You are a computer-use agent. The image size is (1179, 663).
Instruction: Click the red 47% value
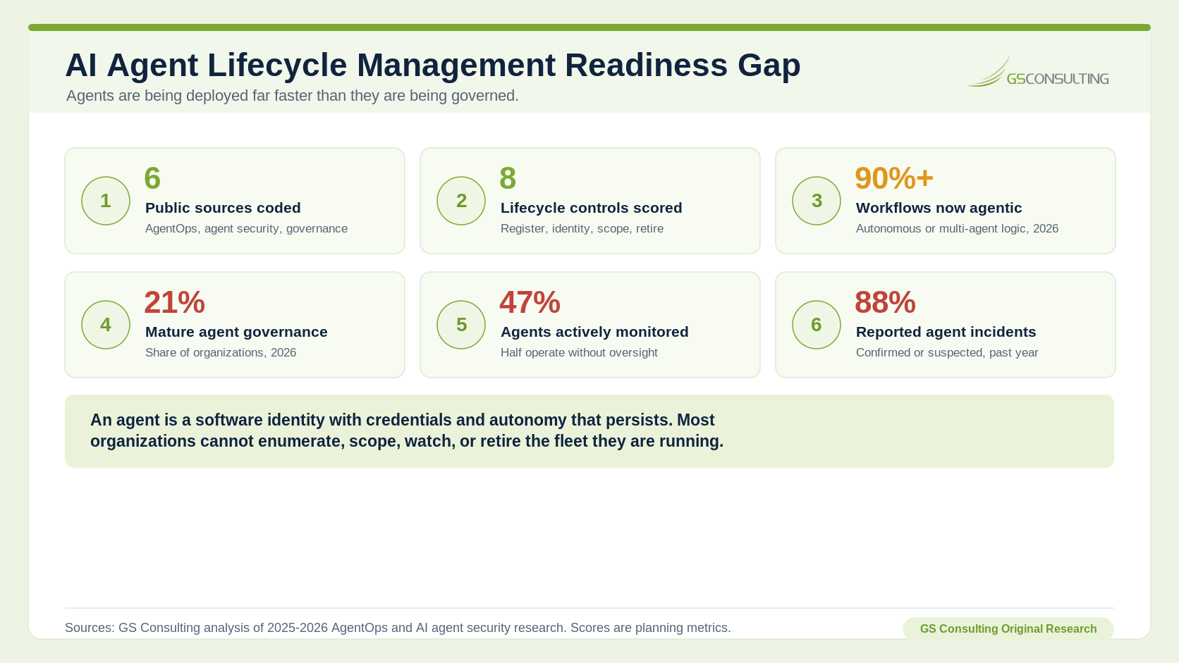pos(530,302)
